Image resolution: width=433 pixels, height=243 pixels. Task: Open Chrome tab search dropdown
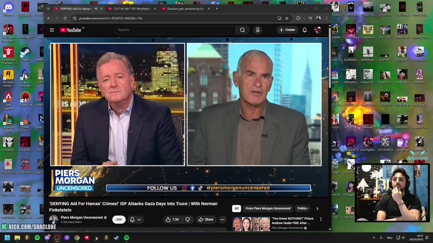pyautogui.click(x=48, y=9)
